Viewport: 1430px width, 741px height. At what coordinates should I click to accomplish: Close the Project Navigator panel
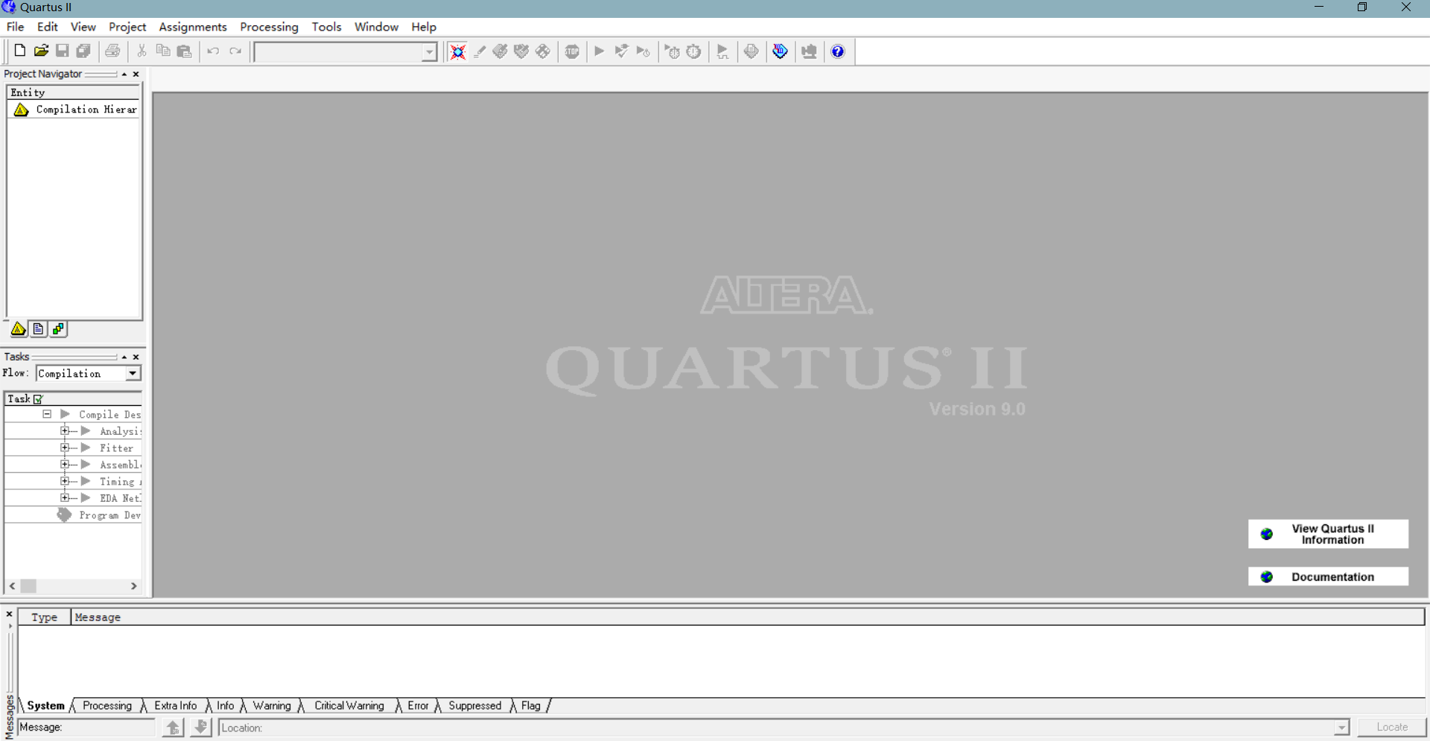tap(136, 74)
